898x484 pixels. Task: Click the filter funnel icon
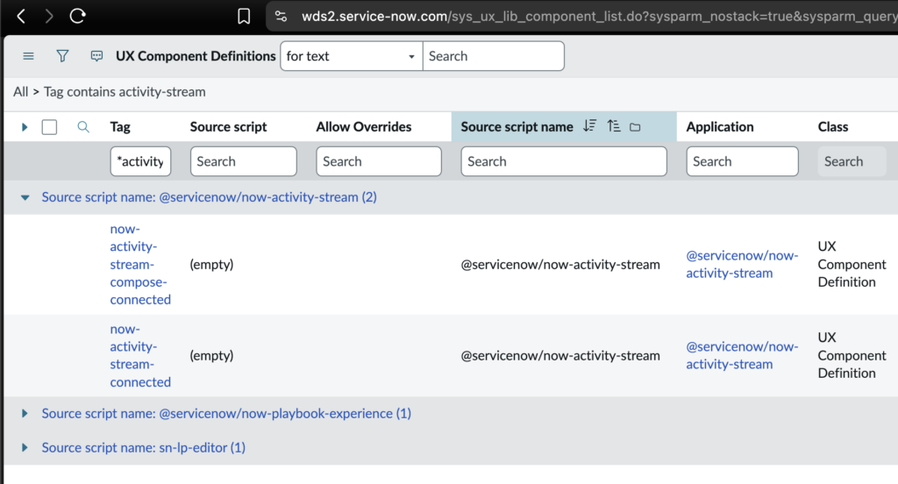tap(62, 56)
